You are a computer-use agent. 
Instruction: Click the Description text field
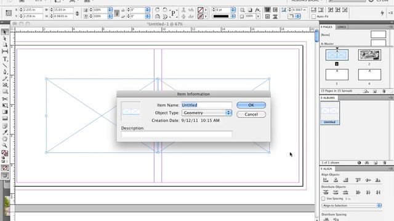pyautogui.click(x=177, y=134)
